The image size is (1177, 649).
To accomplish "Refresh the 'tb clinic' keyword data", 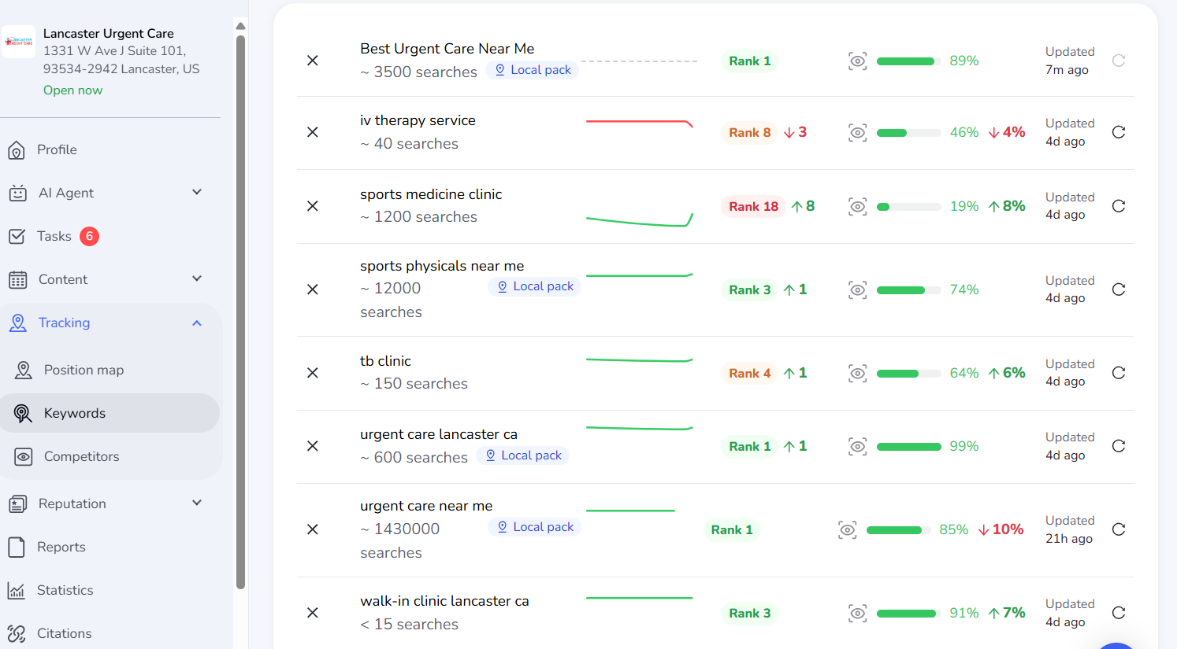I will coord(1118,373).
